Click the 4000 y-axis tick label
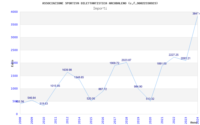 coord(14,12)
